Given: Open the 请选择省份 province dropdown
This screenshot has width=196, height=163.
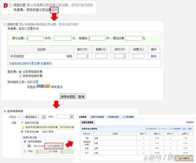Looking at the screenshot, I should tap(33, 117).
